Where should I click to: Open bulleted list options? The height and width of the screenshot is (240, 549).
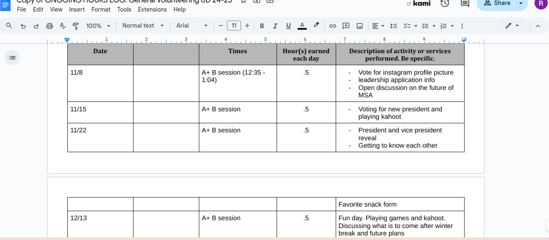coord(428,26)
